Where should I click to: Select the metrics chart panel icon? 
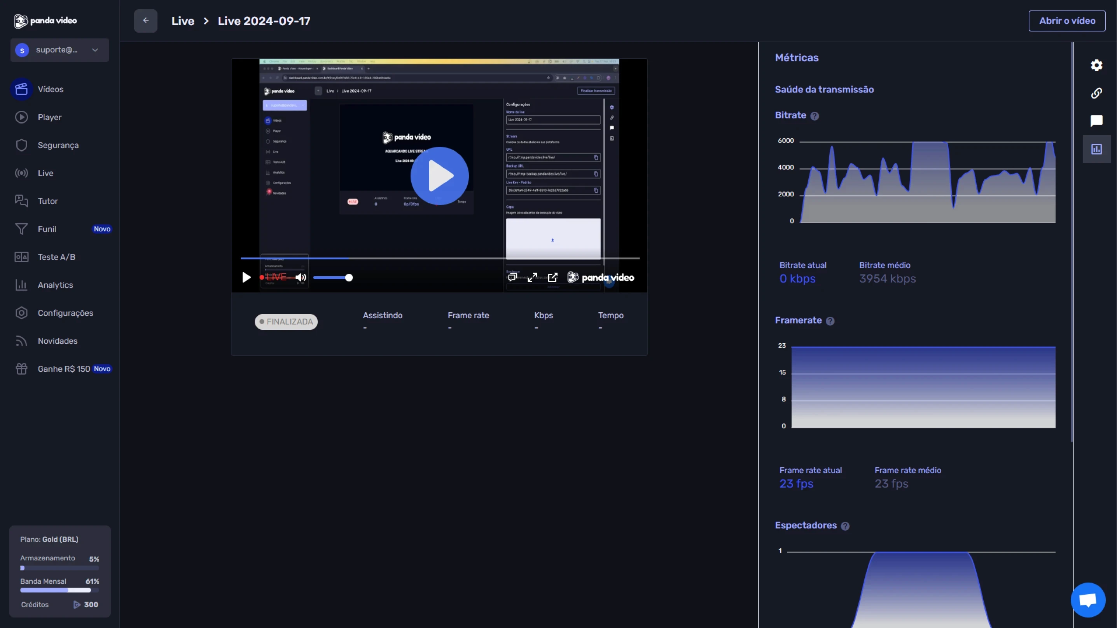point(1096,149)
